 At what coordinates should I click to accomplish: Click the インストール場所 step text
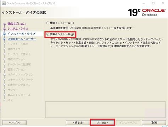click(18, 44)
